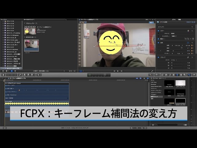The width and height of the screenshot is (197, 148).
Task: Expand the 2014-12-31 event in library
Action: pyautogui.click(x=3, y=47)
